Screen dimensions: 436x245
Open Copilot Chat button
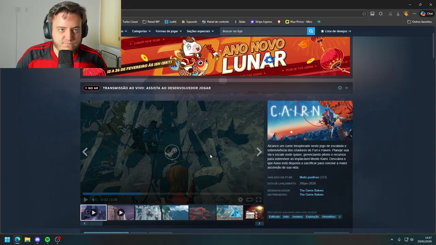pos(426,14)
